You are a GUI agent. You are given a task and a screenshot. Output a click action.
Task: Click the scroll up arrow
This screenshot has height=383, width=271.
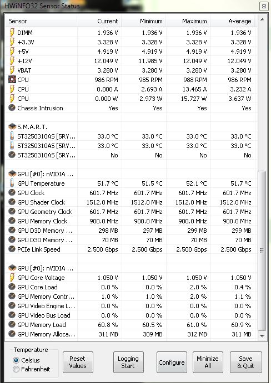click(x=262, y=20)
